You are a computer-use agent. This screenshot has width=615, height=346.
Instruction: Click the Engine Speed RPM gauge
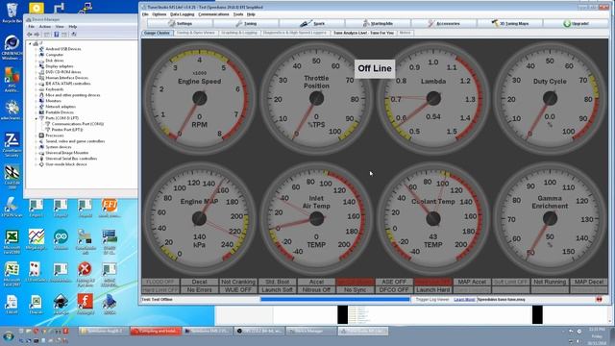200,98
